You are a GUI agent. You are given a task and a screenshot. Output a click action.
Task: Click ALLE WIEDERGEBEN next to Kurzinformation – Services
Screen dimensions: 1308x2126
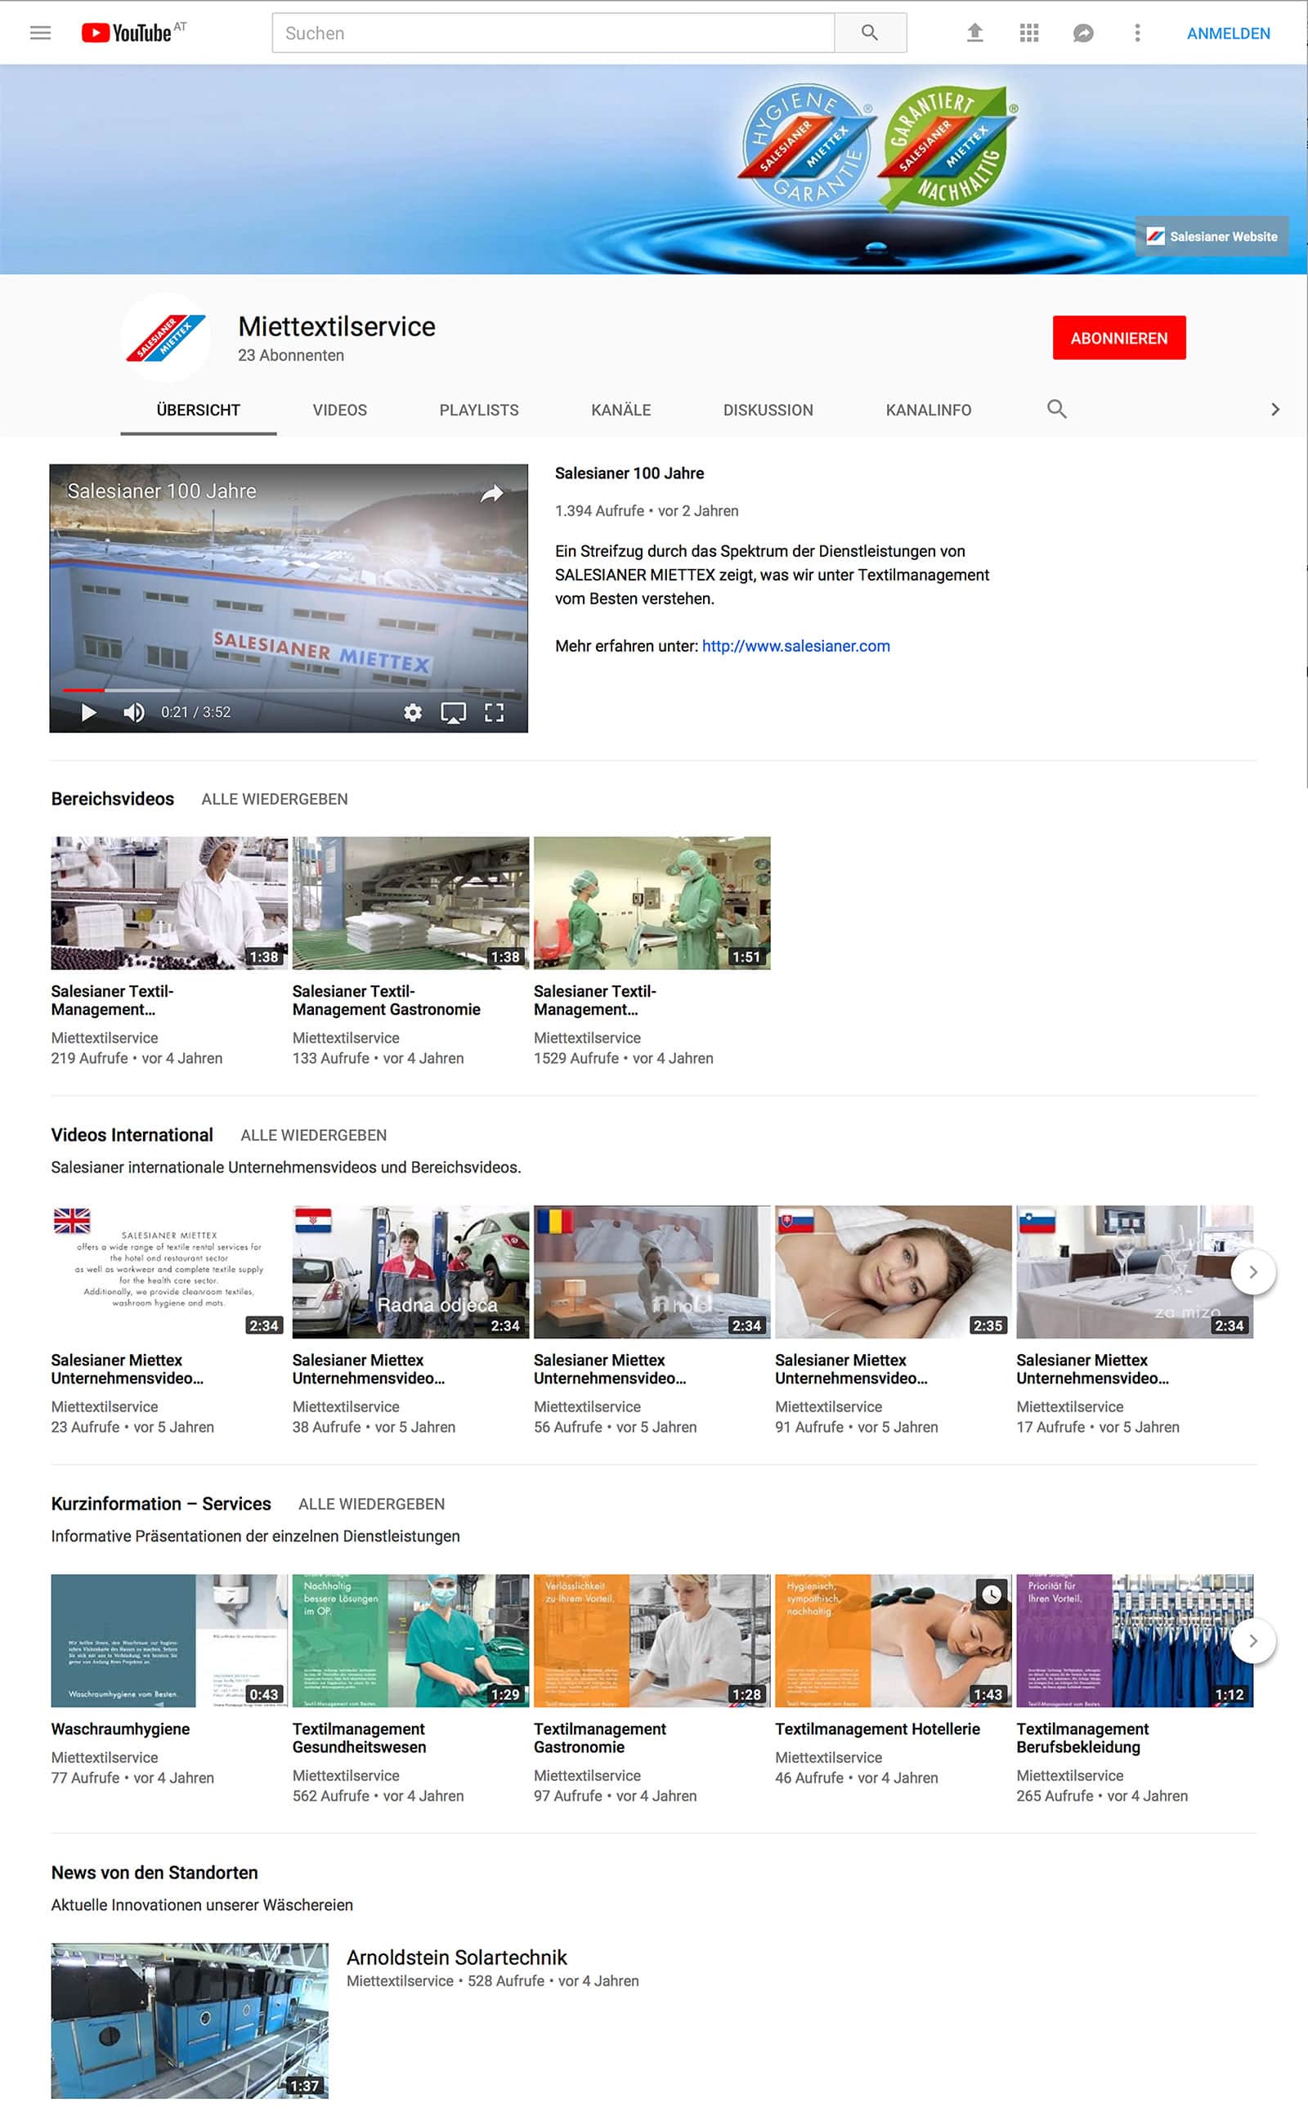371,1504
